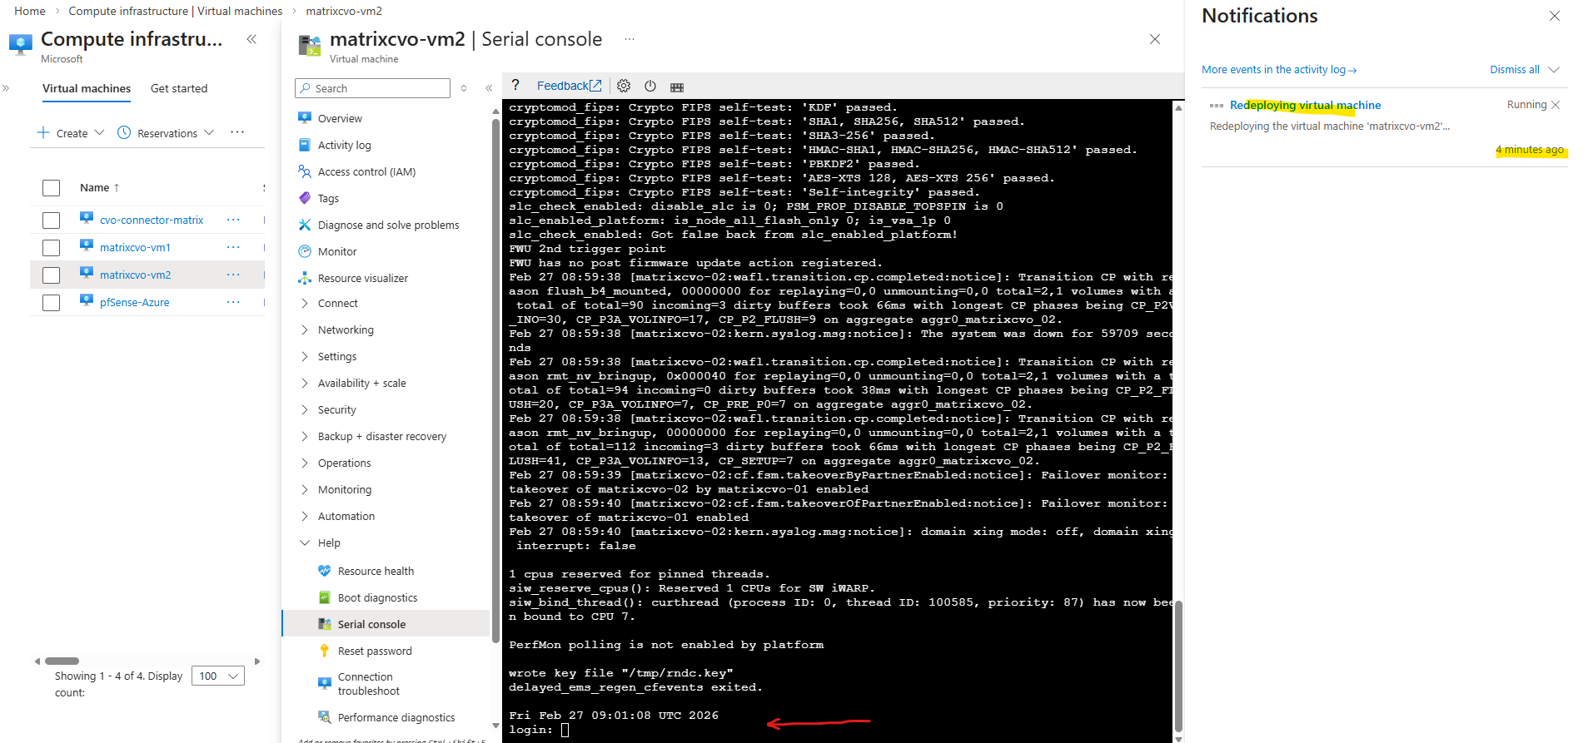
Task: Open Compute infrastructure | Virtual machines breadcrumb
Action: pos(176,11)
